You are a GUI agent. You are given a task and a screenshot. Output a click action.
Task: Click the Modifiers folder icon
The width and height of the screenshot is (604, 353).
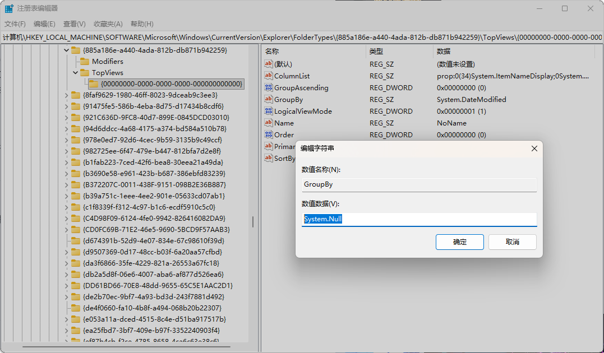85,61
